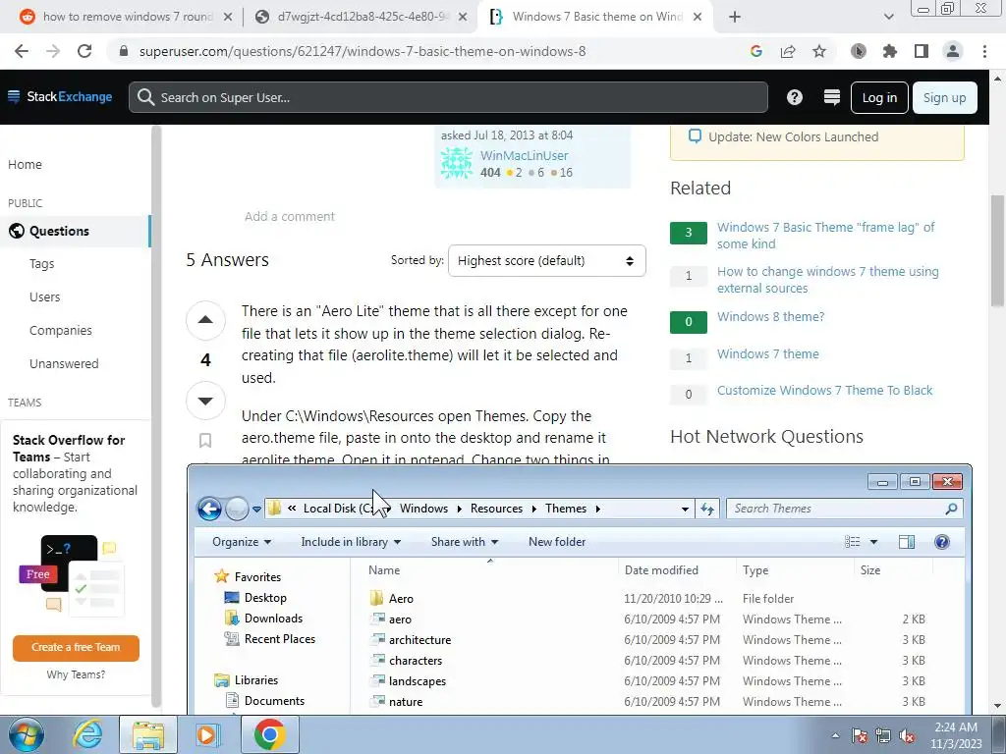The width and height of the screenshot is (1006, 754).
Task: Open Windows Media Player from taskbar
Action: (207, 734)
